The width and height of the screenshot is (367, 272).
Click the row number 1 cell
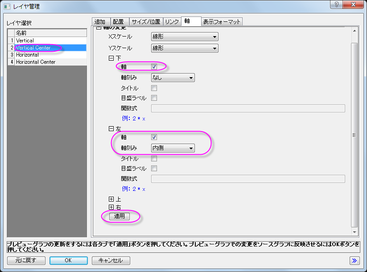pos(11,41)
